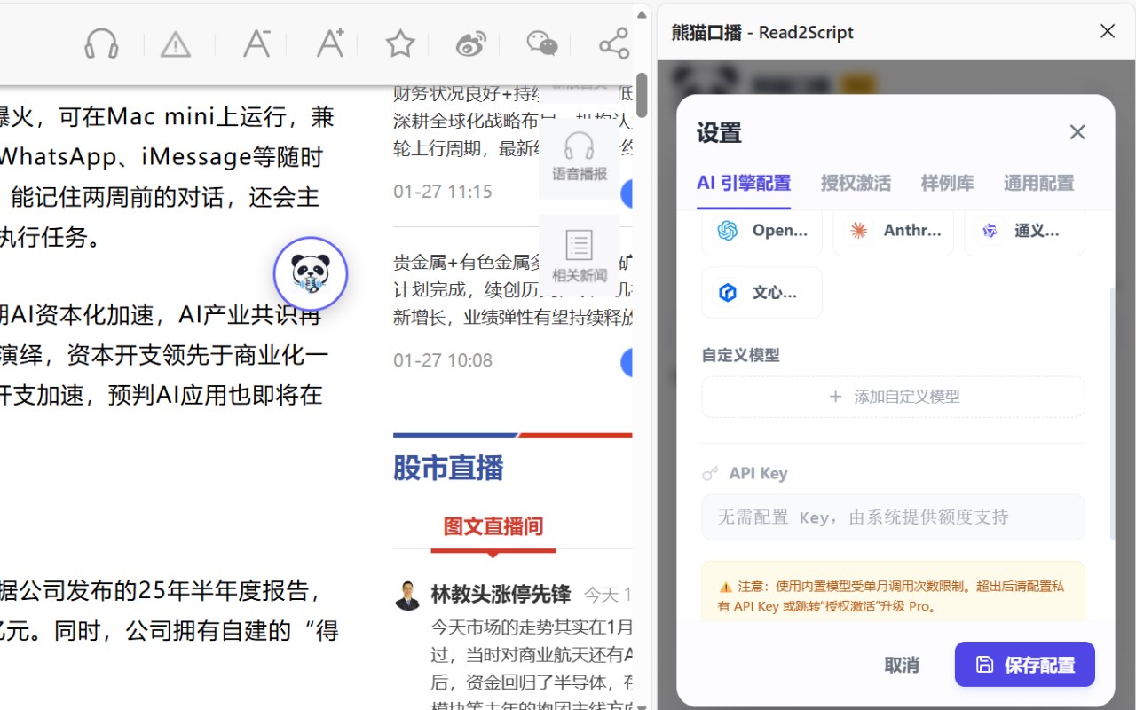The height and width of the screenshot is (710, 1136).
Task: Click 保存配置 to save settings
Action: (1025, 665)
